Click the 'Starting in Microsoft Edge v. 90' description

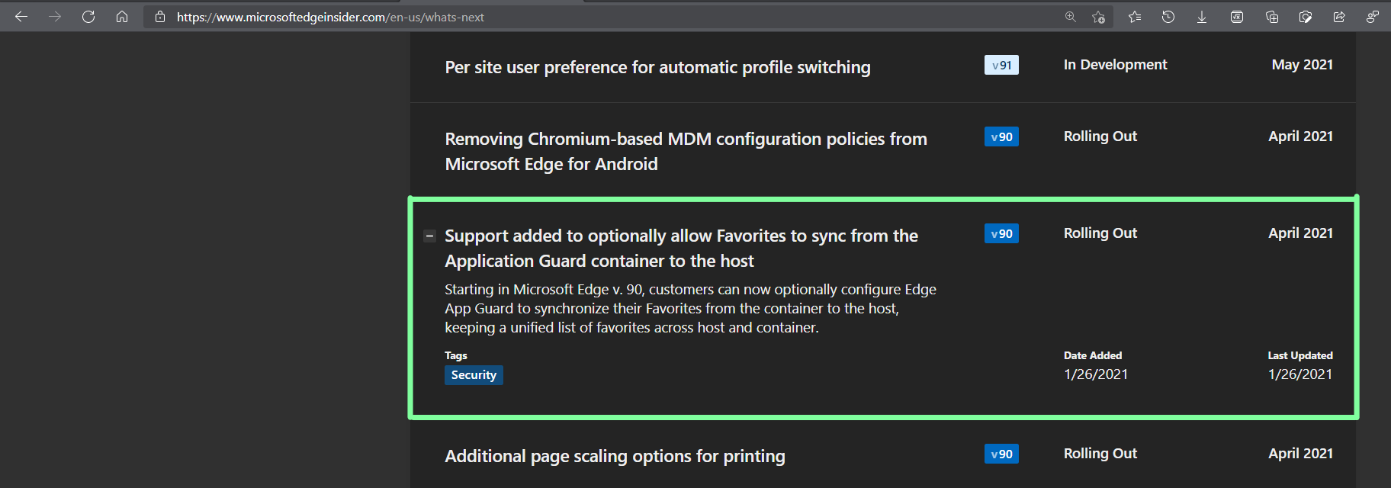690,309
